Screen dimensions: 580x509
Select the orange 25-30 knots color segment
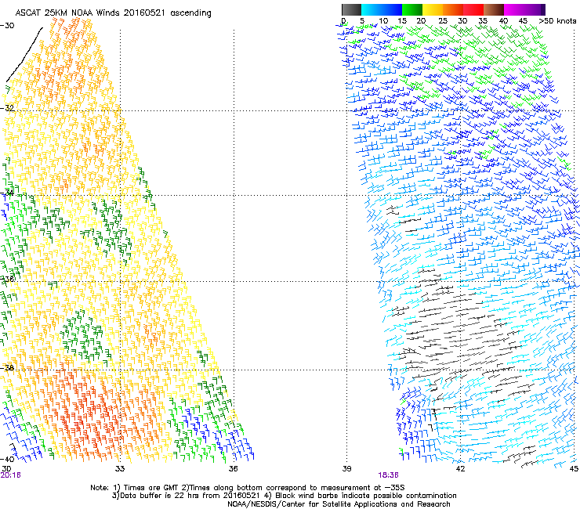click(x=453, y=9)
